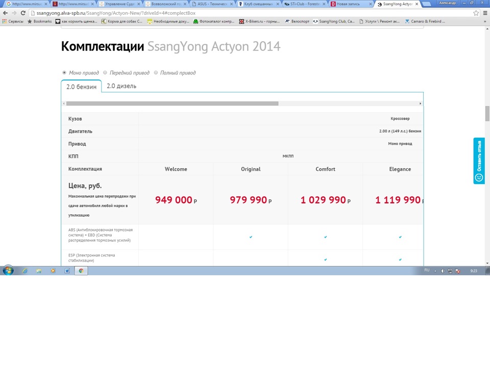Show hidden system tray icons
Screen dimensions: 490x367
pos(435,271)
